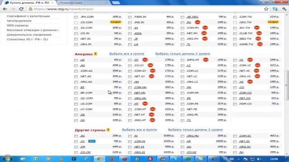Open Массовые операции с доменами link

33,30
